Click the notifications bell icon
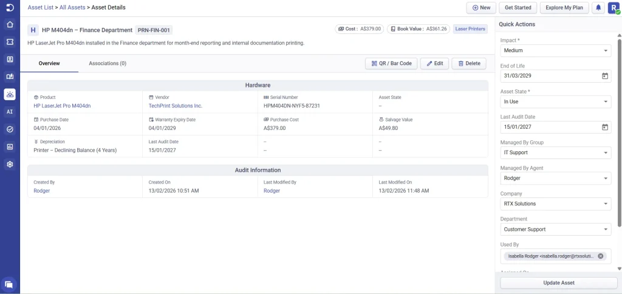Image resolution: width=622 pixels, height=294 pixels. click(x=598, y=8)
